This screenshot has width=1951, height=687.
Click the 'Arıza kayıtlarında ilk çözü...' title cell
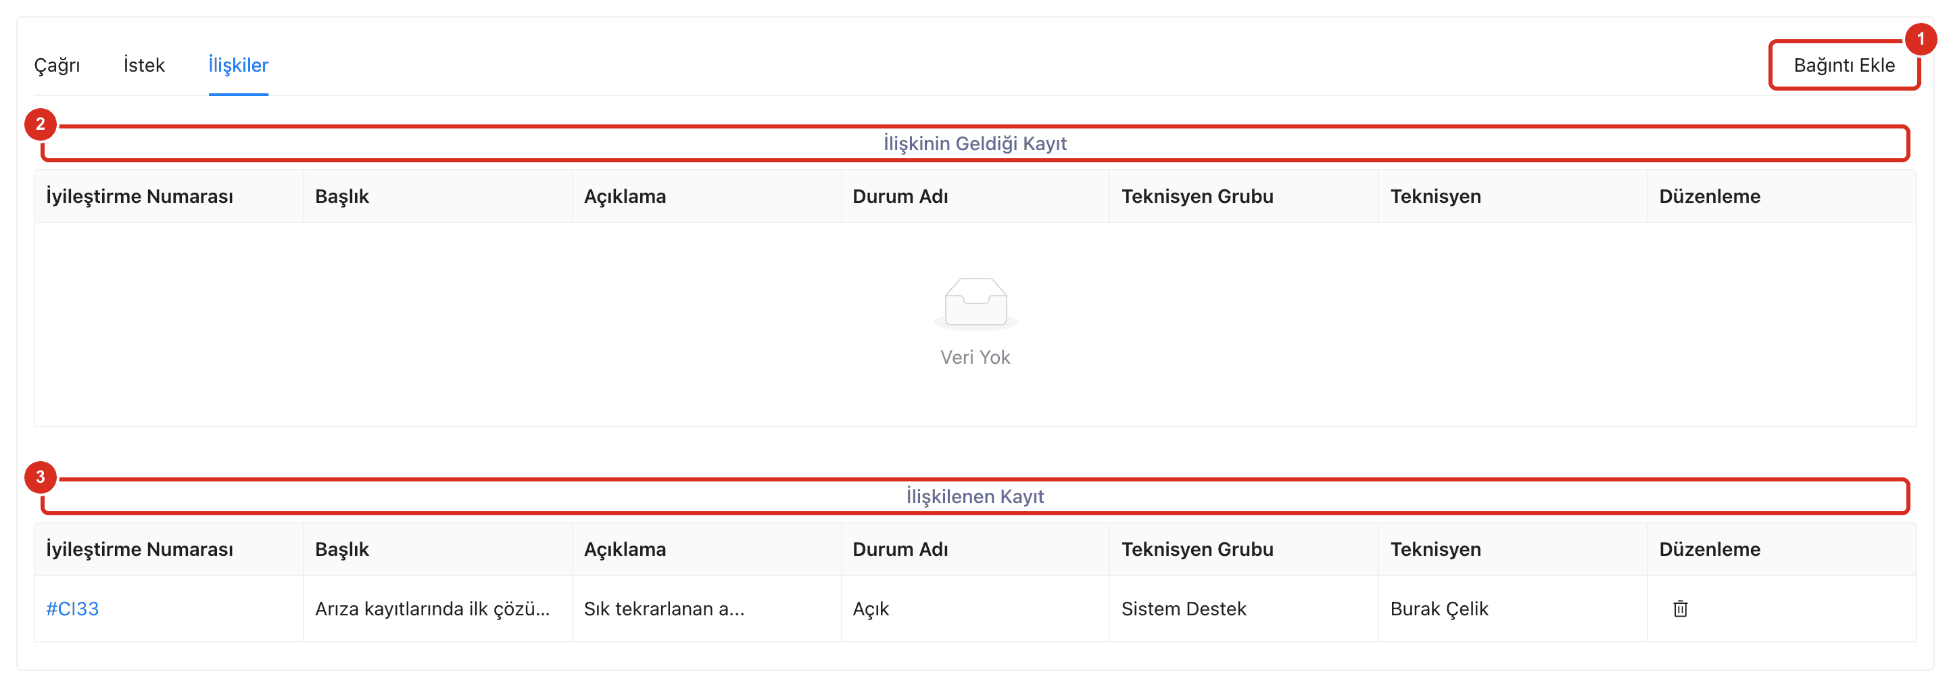click(437, 609)
